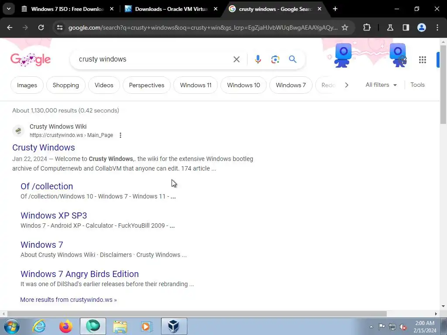447x335 pixels.
Task: View site information icon in address bar
Action: 60,27
